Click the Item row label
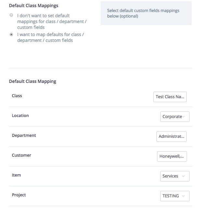The width and height of the screenshot is (200, 211). coord(16,175)
